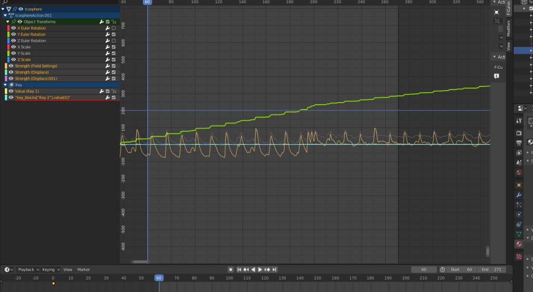Open the Marker menu in timeline
The height and width of the screenshot is (292, 533).
click(x=83, y=270)
